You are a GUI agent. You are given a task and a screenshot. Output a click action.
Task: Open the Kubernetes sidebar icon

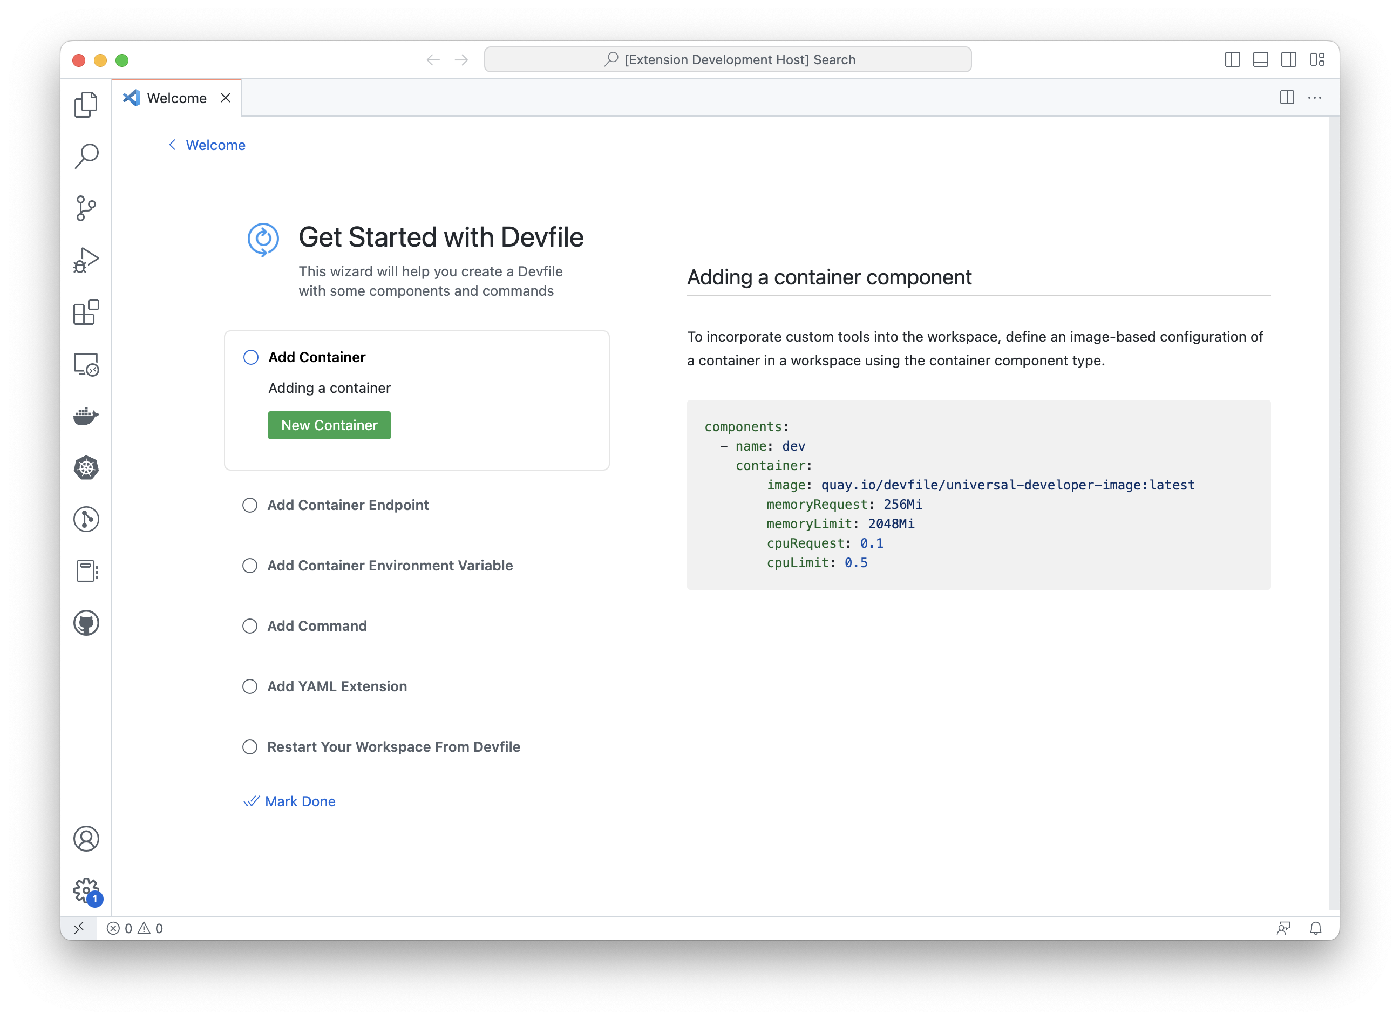point(86,467)
